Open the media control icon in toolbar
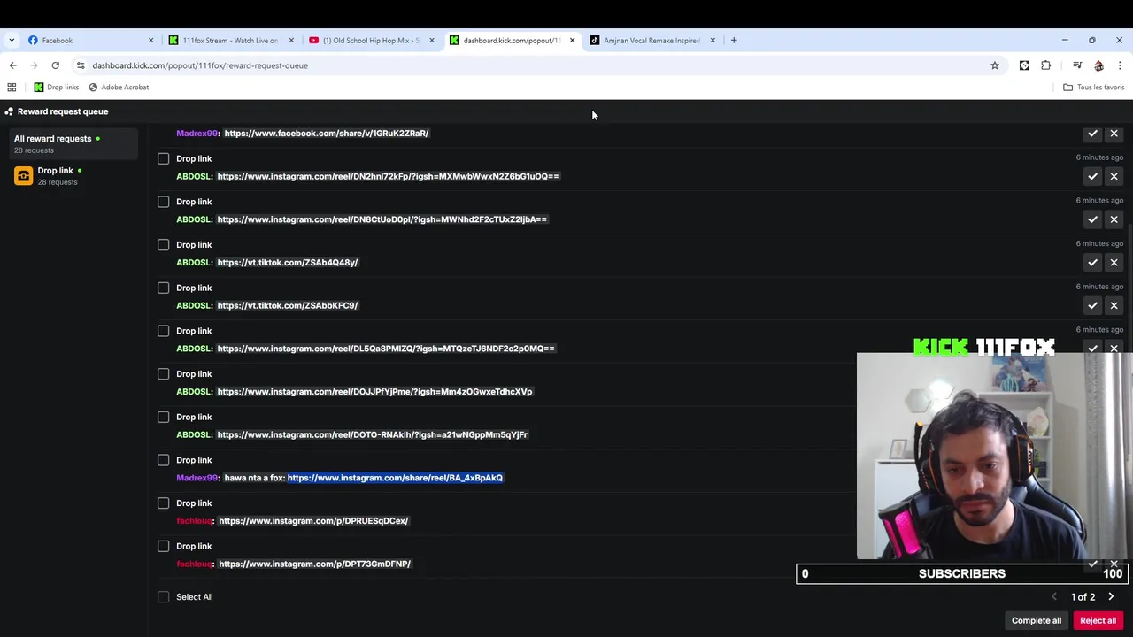Screen dimensions: 1133x637 click(1077, 65)
